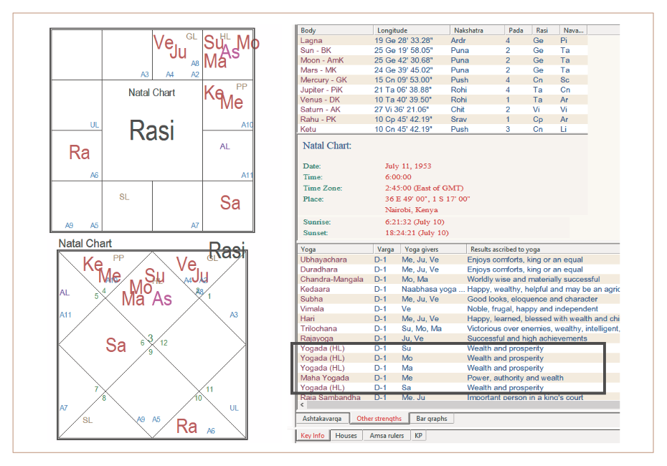Switch to the Ashtakavarga tab
The width and height of the screenshot is (667, 466).
click(323, 419)
